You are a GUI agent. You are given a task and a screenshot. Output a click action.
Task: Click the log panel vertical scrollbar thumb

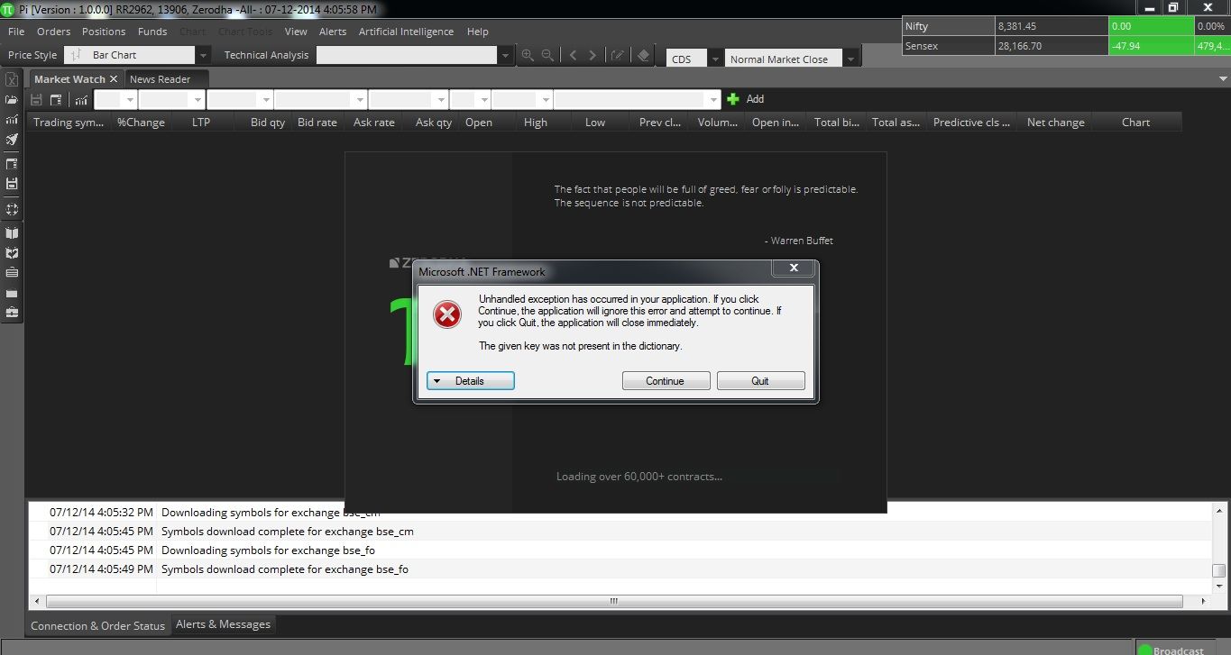point(1218,570)
